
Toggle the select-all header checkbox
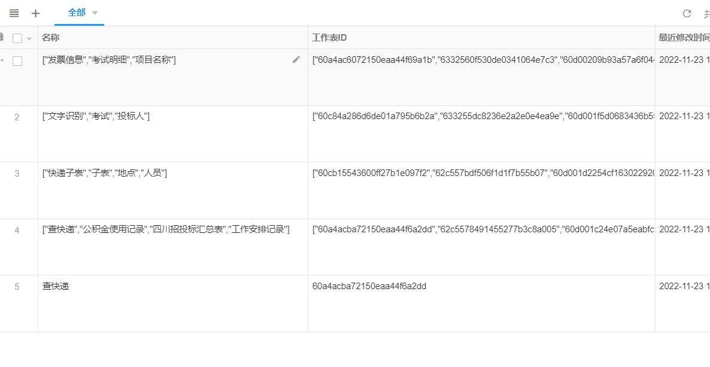coord(17,38)
